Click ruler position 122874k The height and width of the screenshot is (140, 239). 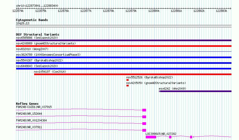click(x=18, y=11)
